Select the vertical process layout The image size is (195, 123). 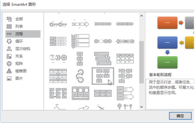pyautogui.click(x=80, y=59)
